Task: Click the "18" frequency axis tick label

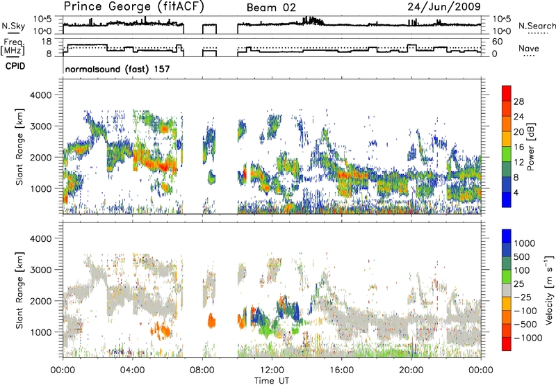Action: click(47, 42)
